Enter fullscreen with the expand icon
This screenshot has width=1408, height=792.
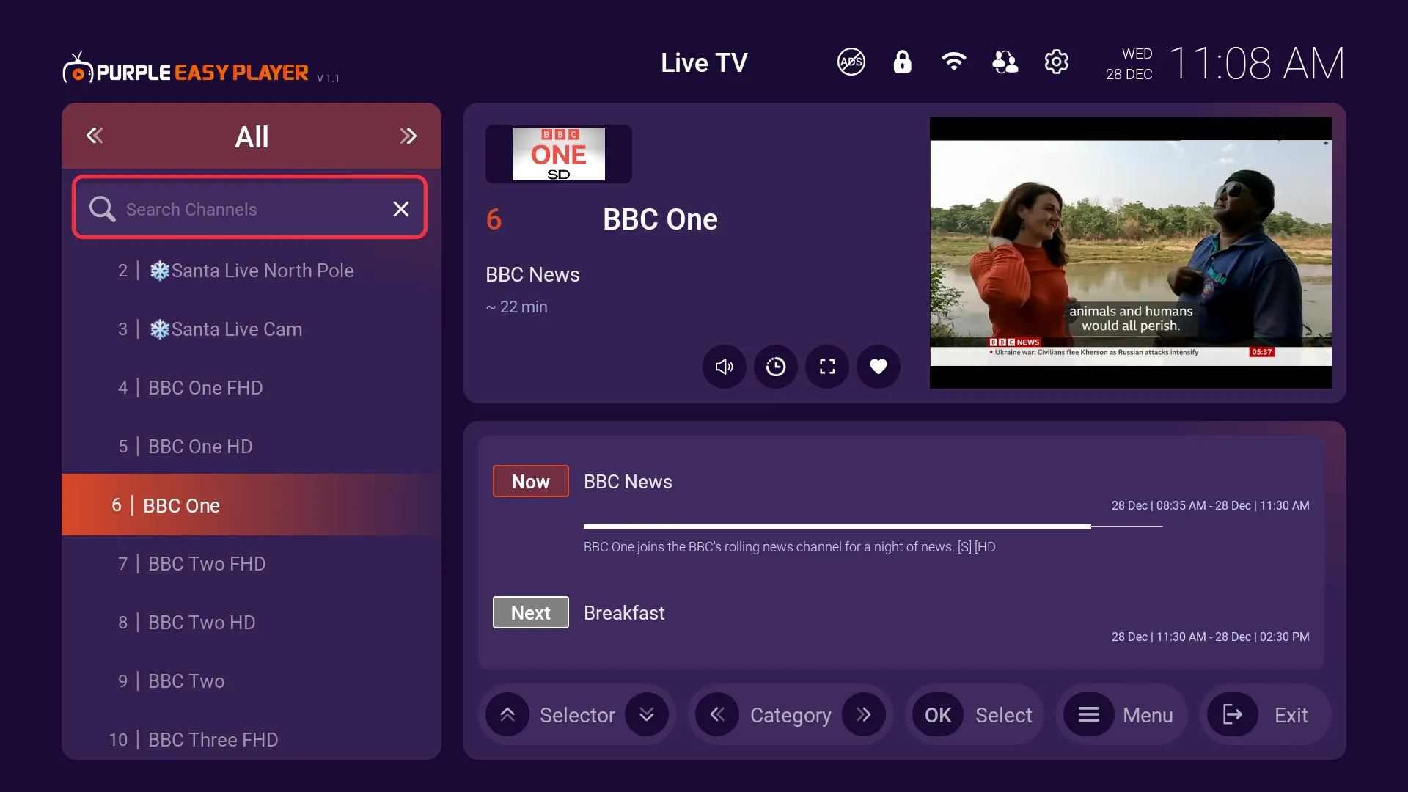click(827, 367)
